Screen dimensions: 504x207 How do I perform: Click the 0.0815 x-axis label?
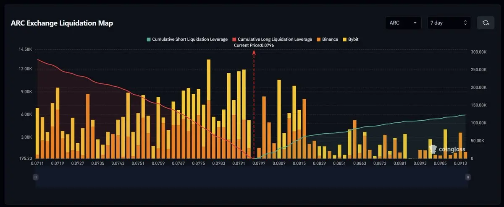299,164
